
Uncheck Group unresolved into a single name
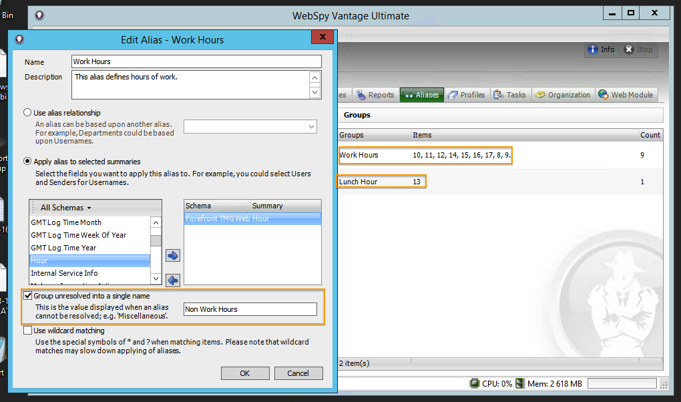click(x=27, y=296)
